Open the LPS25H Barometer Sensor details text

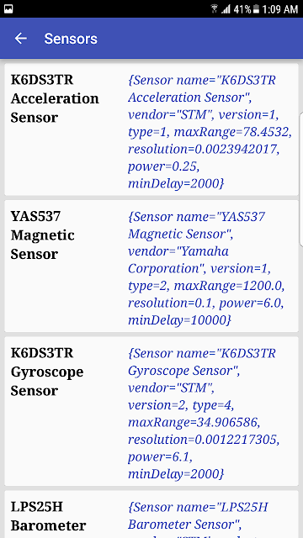(x=198, y=518)
